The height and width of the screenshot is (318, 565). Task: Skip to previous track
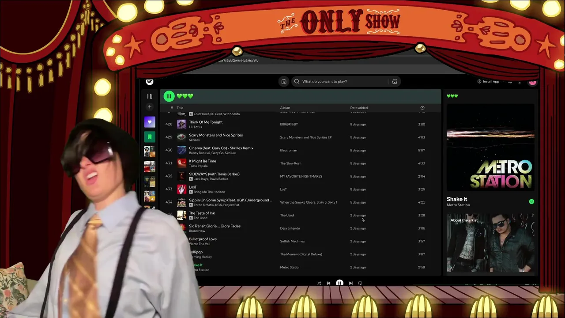click(328, 283)
